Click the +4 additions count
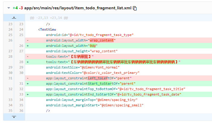 tap(15, 8)
